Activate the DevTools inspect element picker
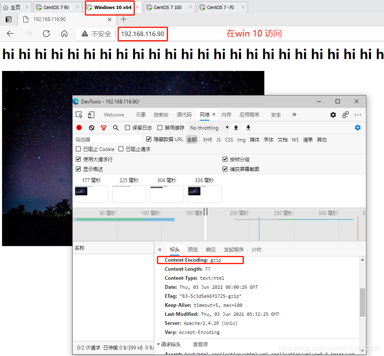Viewport: 384px width, 356px height. 79,115
